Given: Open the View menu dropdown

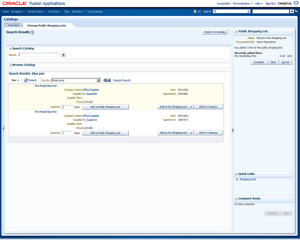Looking at the screenshot, I should pos(15,80).
